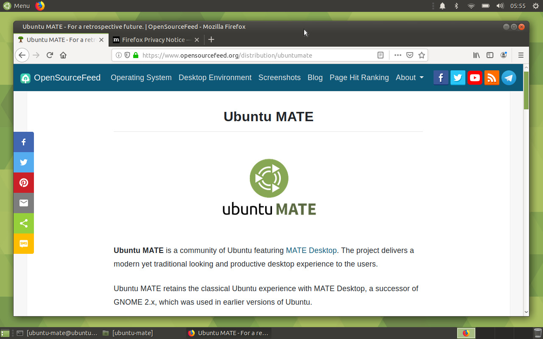Open the Desktop Environment nav item
The image size is (543, 339).
tap(215, 78)
